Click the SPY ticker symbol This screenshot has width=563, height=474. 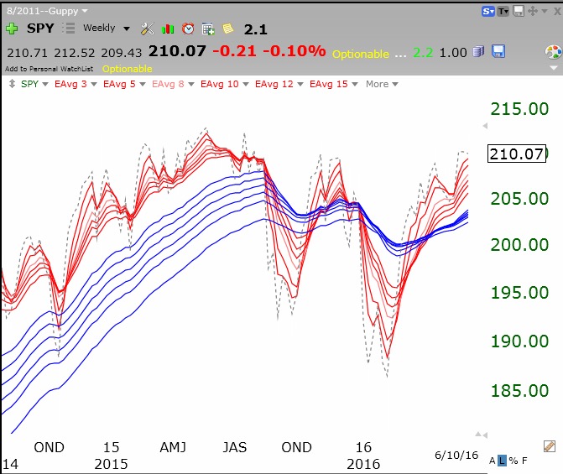40,28
